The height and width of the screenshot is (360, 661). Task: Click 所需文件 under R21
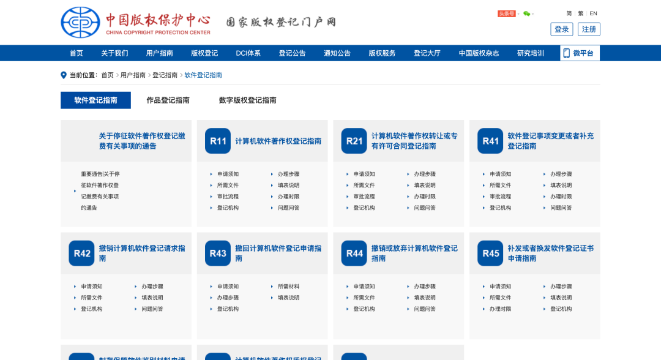tap(364, 186)
